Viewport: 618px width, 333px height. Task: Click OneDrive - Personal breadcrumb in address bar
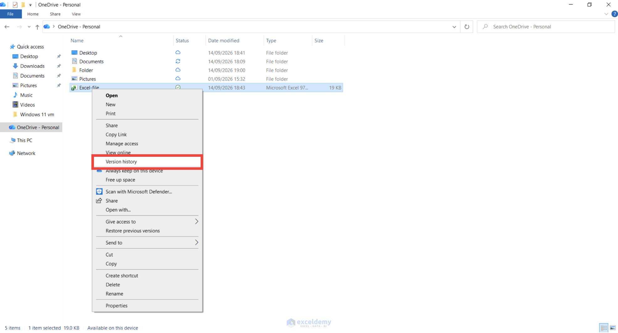point(79,27)
